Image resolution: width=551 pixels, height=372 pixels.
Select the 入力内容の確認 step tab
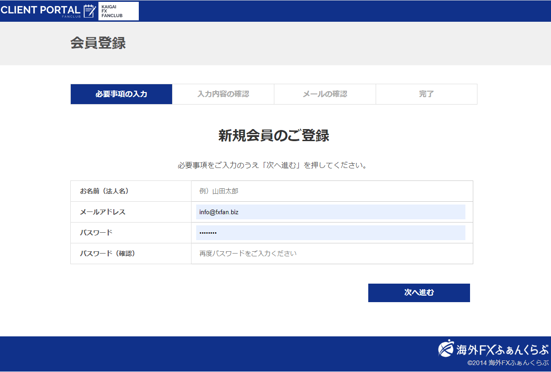coord(223,94)
